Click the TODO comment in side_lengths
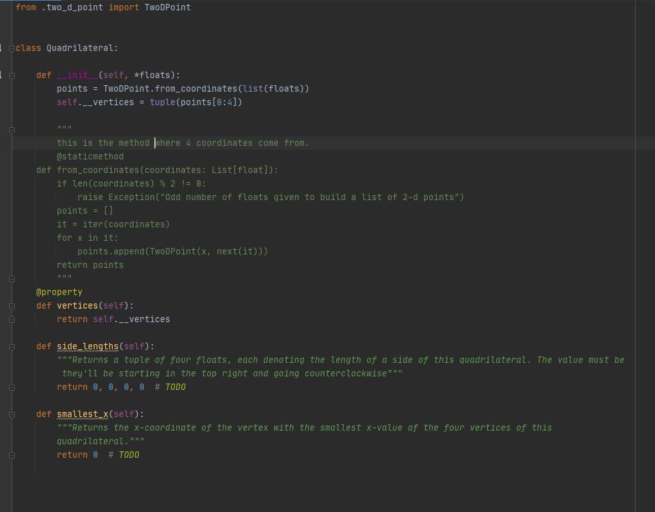 (176, 387)
